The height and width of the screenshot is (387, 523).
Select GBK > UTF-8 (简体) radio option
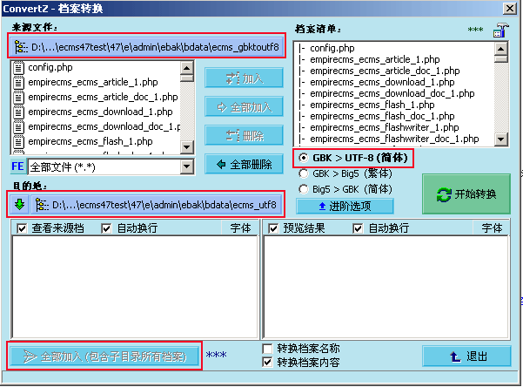click(x=302, y=159)
